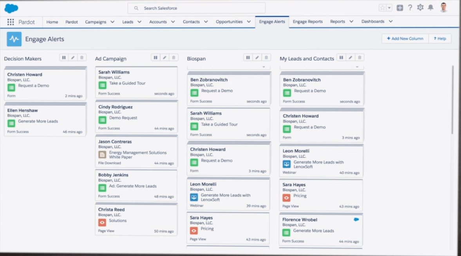Open the user profile avatar
Image resolution: width=461 pixels, height=256 pixels.
pos(444,8)
